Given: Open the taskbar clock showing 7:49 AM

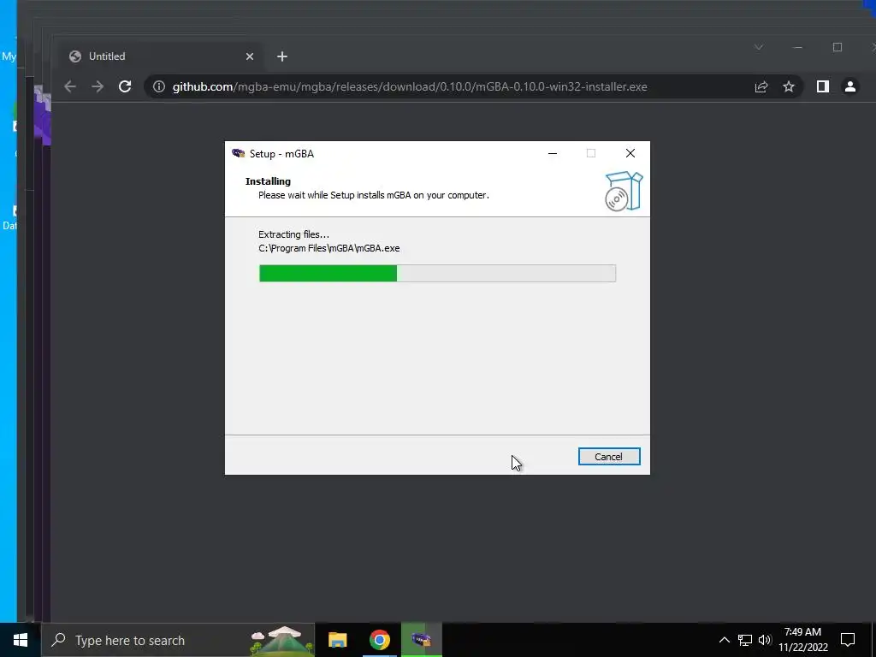Looking at the screenshot, I should [802, 640].
